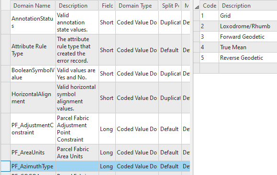Click the sort triangle beside the Code header

tap(197, 7)
